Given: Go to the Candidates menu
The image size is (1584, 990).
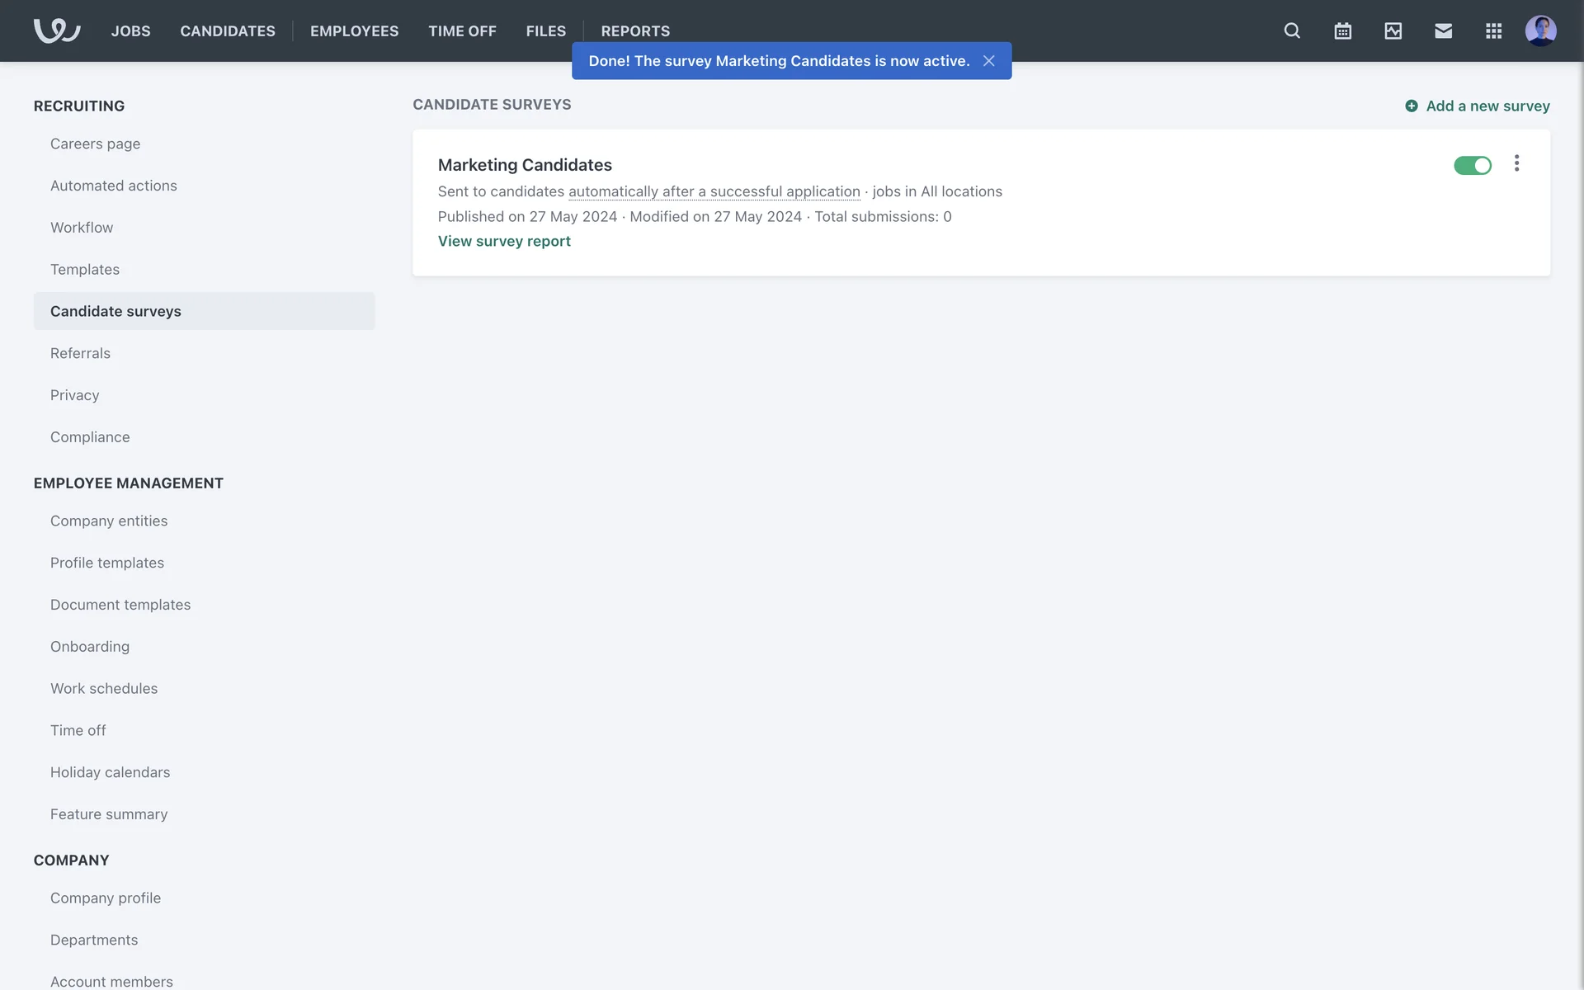Looking at the screenshot, I should click(x=228, y=31).
